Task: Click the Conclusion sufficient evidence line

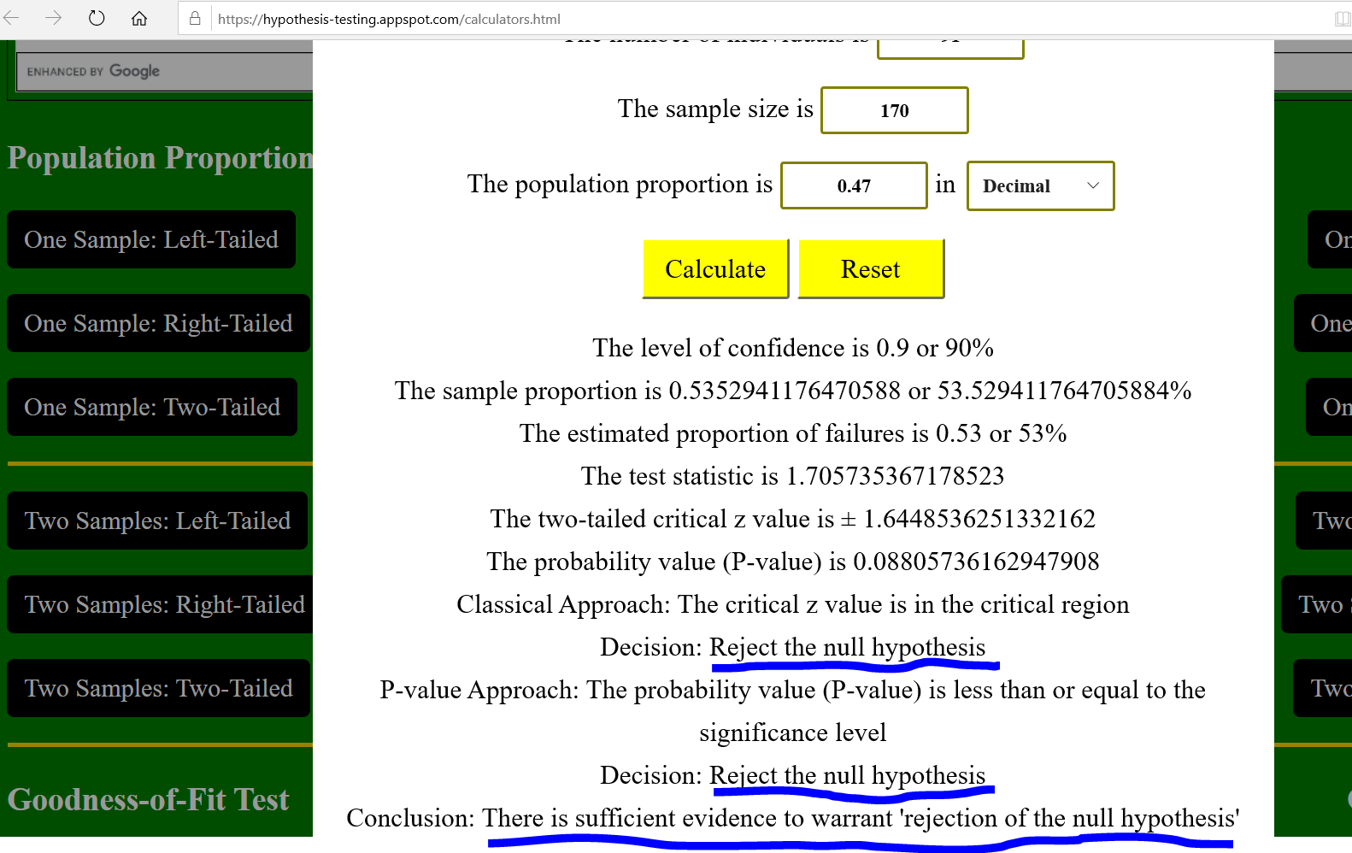Action: (x=793, y=818)
